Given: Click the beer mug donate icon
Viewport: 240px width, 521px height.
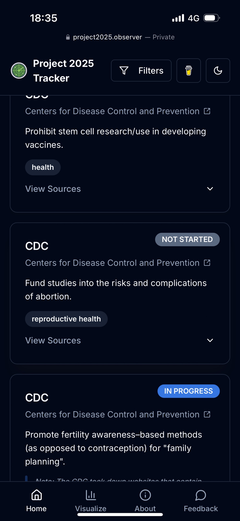Looking at the screenshot, I should [188, 71].
